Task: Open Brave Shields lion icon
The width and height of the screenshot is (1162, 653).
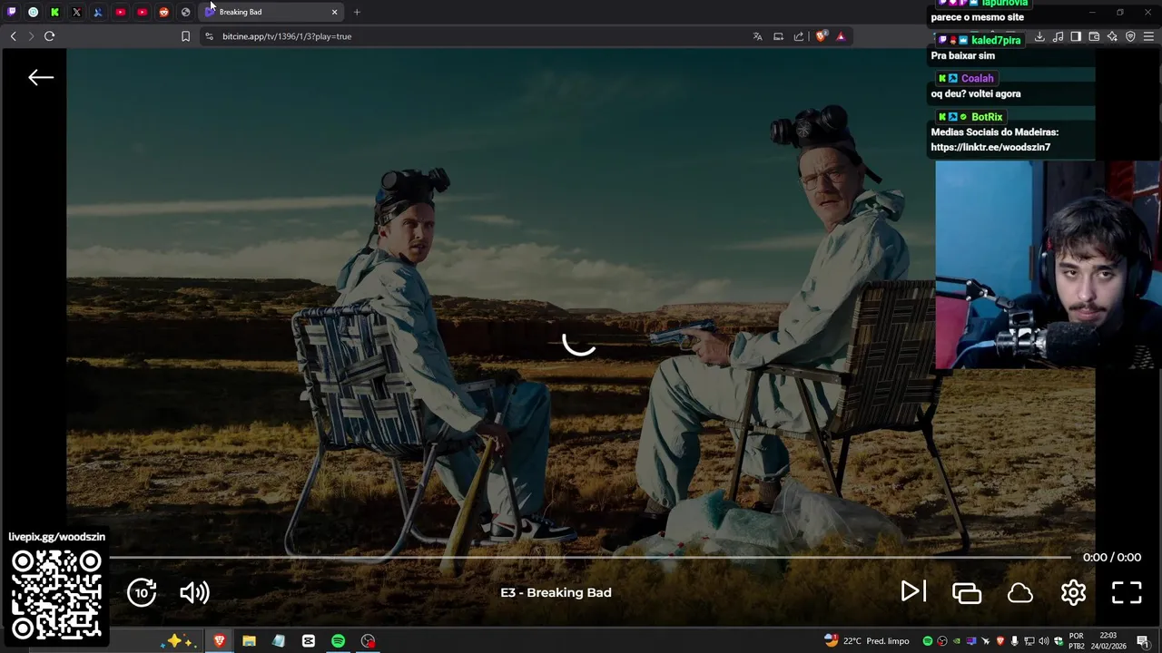Action: (x=821, y=36)
